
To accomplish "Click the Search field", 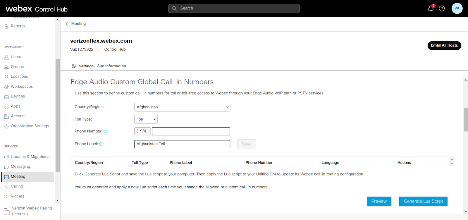I will (234, 8).
